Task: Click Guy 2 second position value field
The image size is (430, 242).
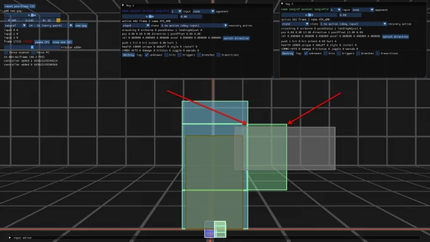Action: (350, 15)
